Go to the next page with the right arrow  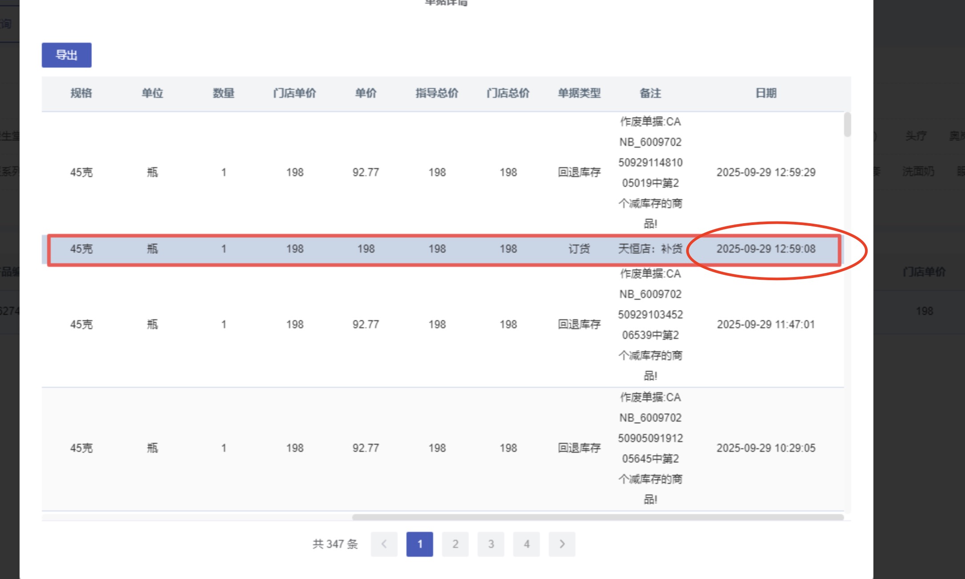[x=562, y=544]
